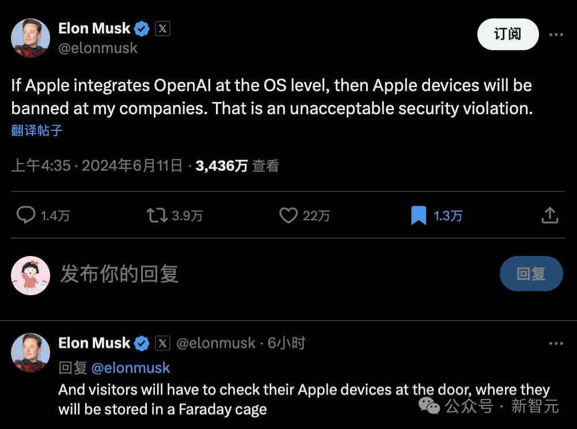Click the X affiliation badge in header
Viewport: 577px width, 429px height.
click(163, 28)
